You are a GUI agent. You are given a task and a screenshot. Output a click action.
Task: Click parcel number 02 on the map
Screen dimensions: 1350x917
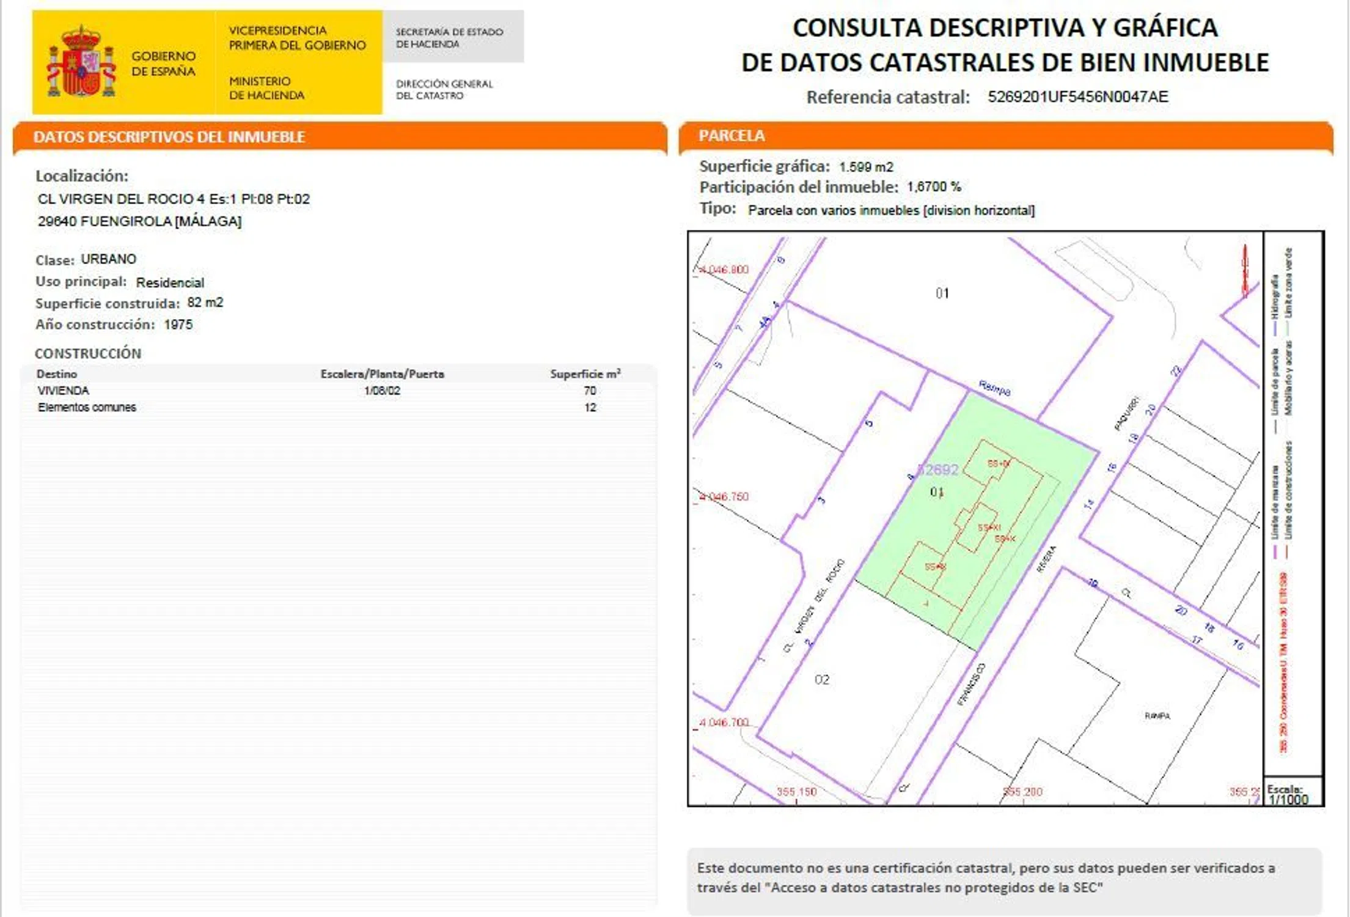[822, 679]
